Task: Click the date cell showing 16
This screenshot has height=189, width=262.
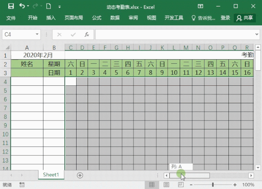Action: point(247,73)
